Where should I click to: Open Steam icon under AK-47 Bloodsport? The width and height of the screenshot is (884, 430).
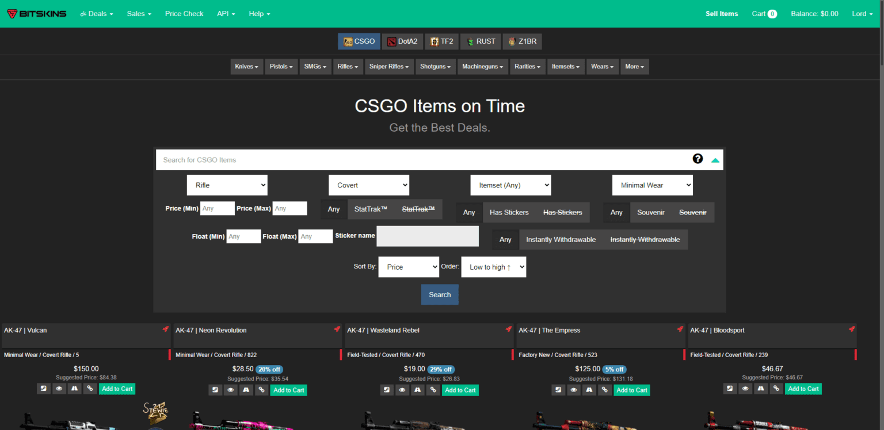730,389
